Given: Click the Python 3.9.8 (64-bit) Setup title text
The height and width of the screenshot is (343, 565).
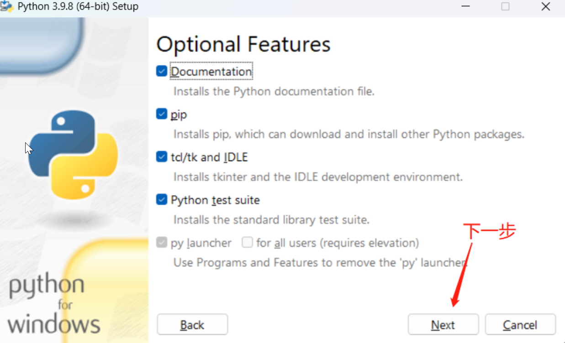Looking at the screenshot, I should (x=78, y=7).
